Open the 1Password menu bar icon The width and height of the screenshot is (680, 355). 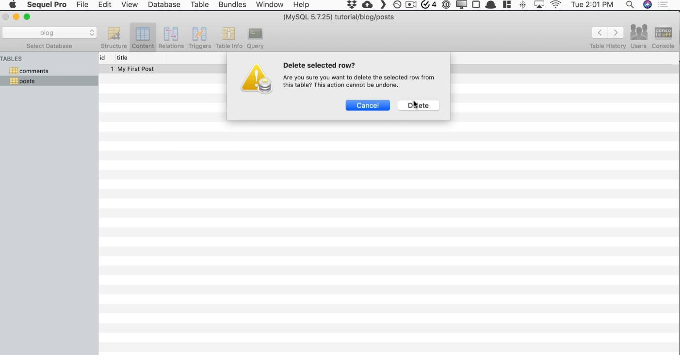coord(446,5)
